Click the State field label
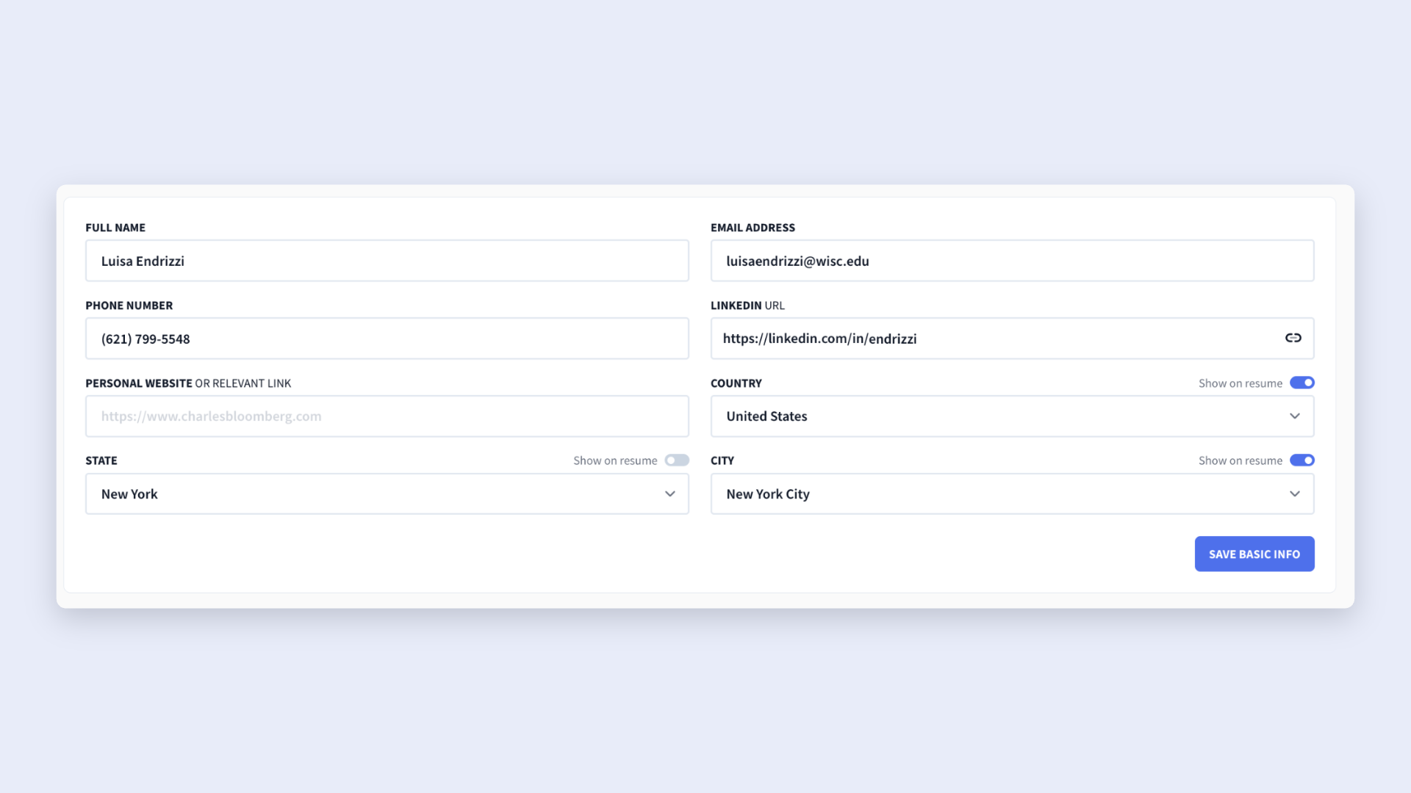This screenshot has width=1411, height=793. (x=101, y=460)
